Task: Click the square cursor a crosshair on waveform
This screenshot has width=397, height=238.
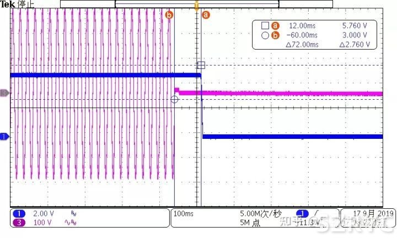Action: click(201, 65)
